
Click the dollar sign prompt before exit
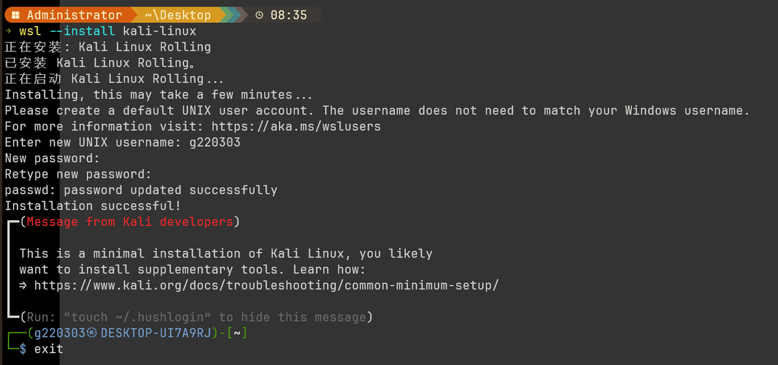[23, 349]
